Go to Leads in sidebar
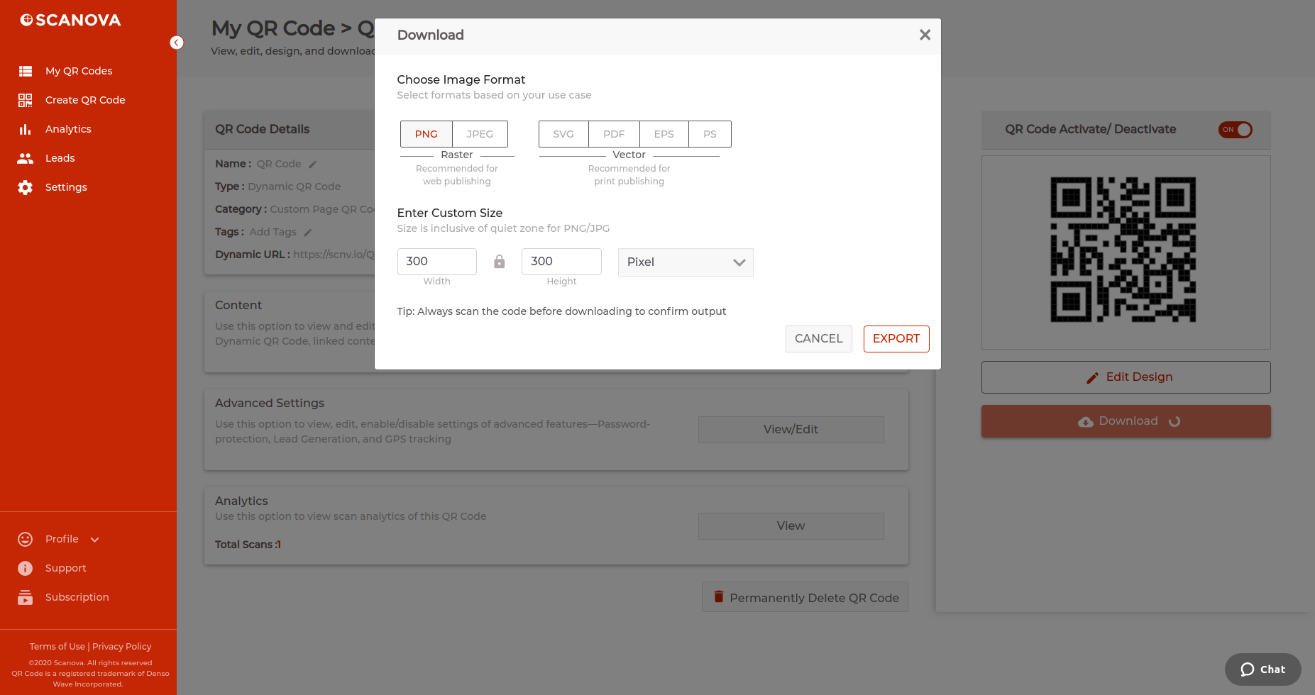The height and width of the screenshot is (695, 1315). (x=60, y=158)
